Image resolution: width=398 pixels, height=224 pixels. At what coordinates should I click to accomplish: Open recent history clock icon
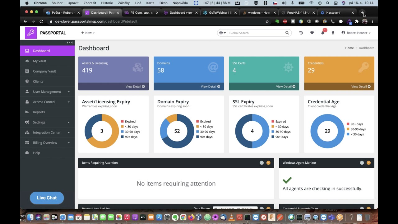point(301,33)
